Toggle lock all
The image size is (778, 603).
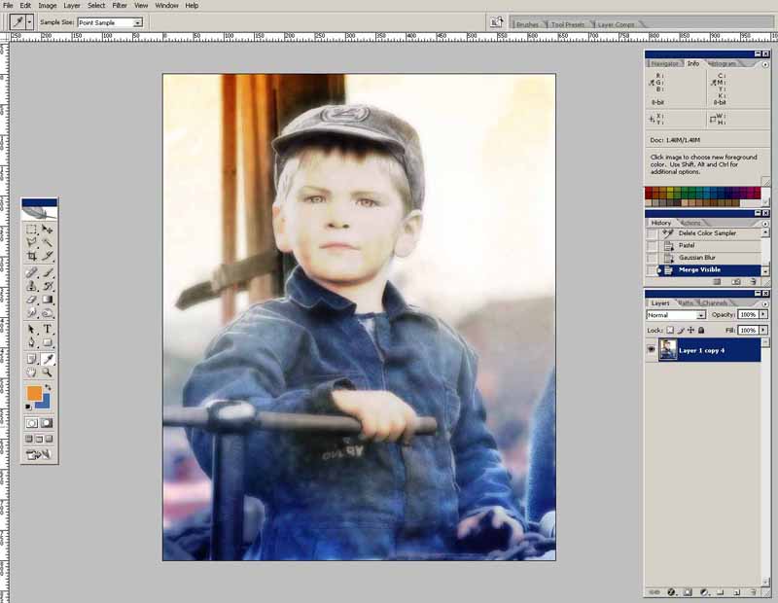701,330
